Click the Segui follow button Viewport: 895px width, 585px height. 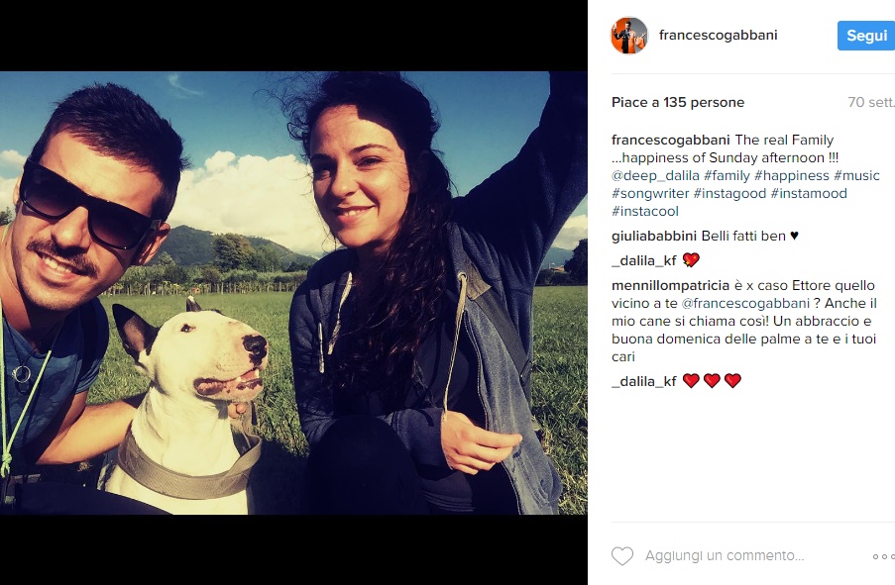click(866, 36)
